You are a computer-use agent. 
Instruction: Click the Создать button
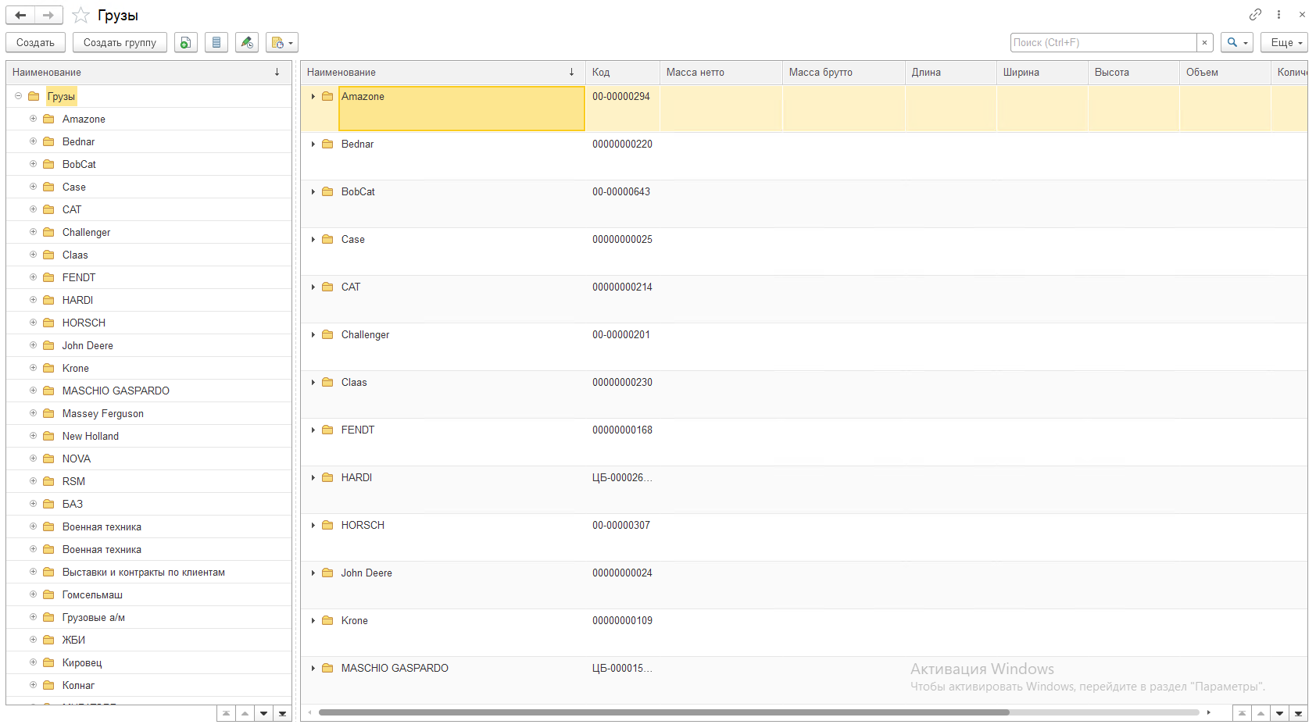click(x=35, y=43)
